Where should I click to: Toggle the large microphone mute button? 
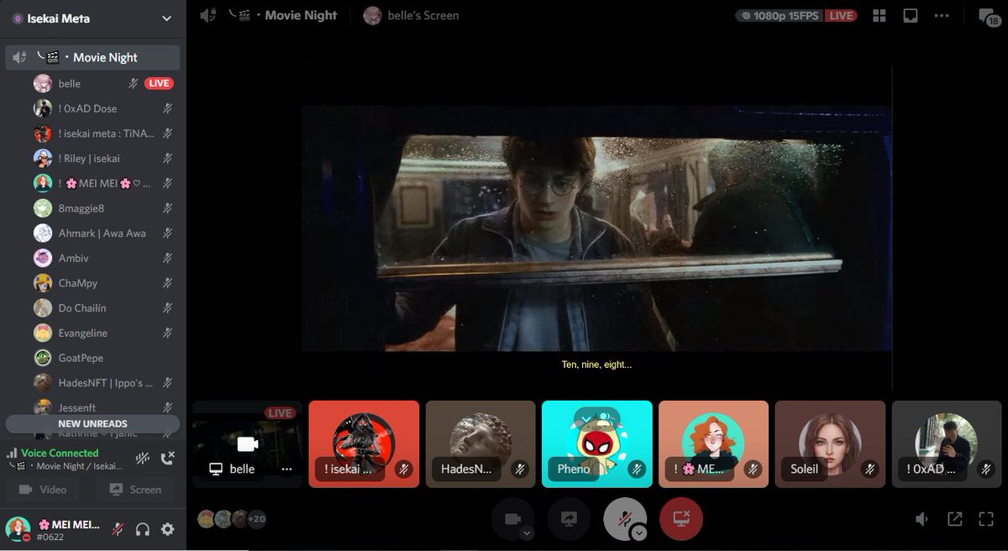625,519
